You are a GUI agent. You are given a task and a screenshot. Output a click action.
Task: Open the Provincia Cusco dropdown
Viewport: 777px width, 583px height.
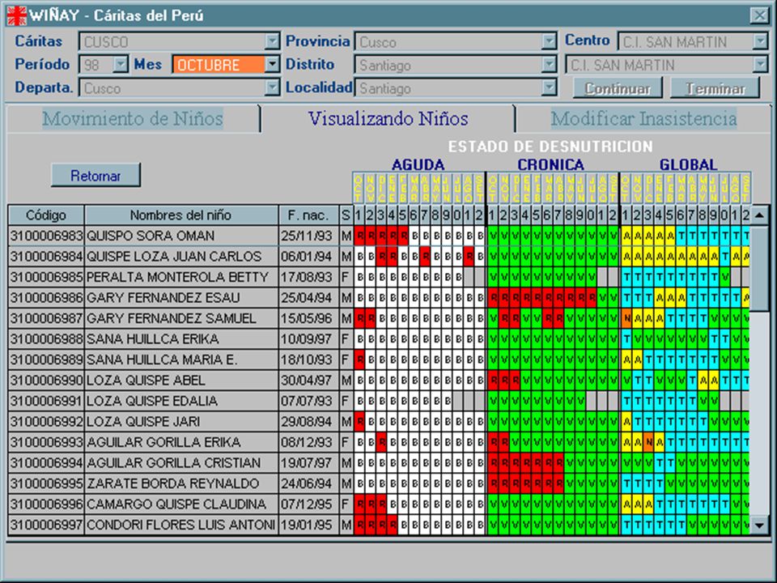pos(549,41)
